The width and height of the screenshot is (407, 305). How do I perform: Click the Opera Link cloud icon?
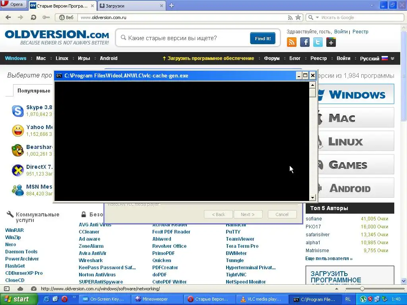[x=20, y=289]
